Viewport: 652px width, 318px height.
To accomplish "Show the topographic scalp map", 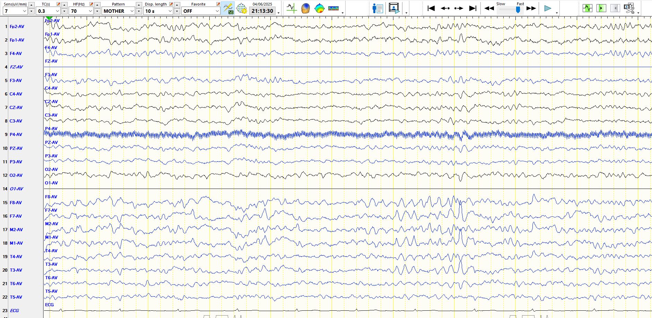I will [x=319, y=8].
